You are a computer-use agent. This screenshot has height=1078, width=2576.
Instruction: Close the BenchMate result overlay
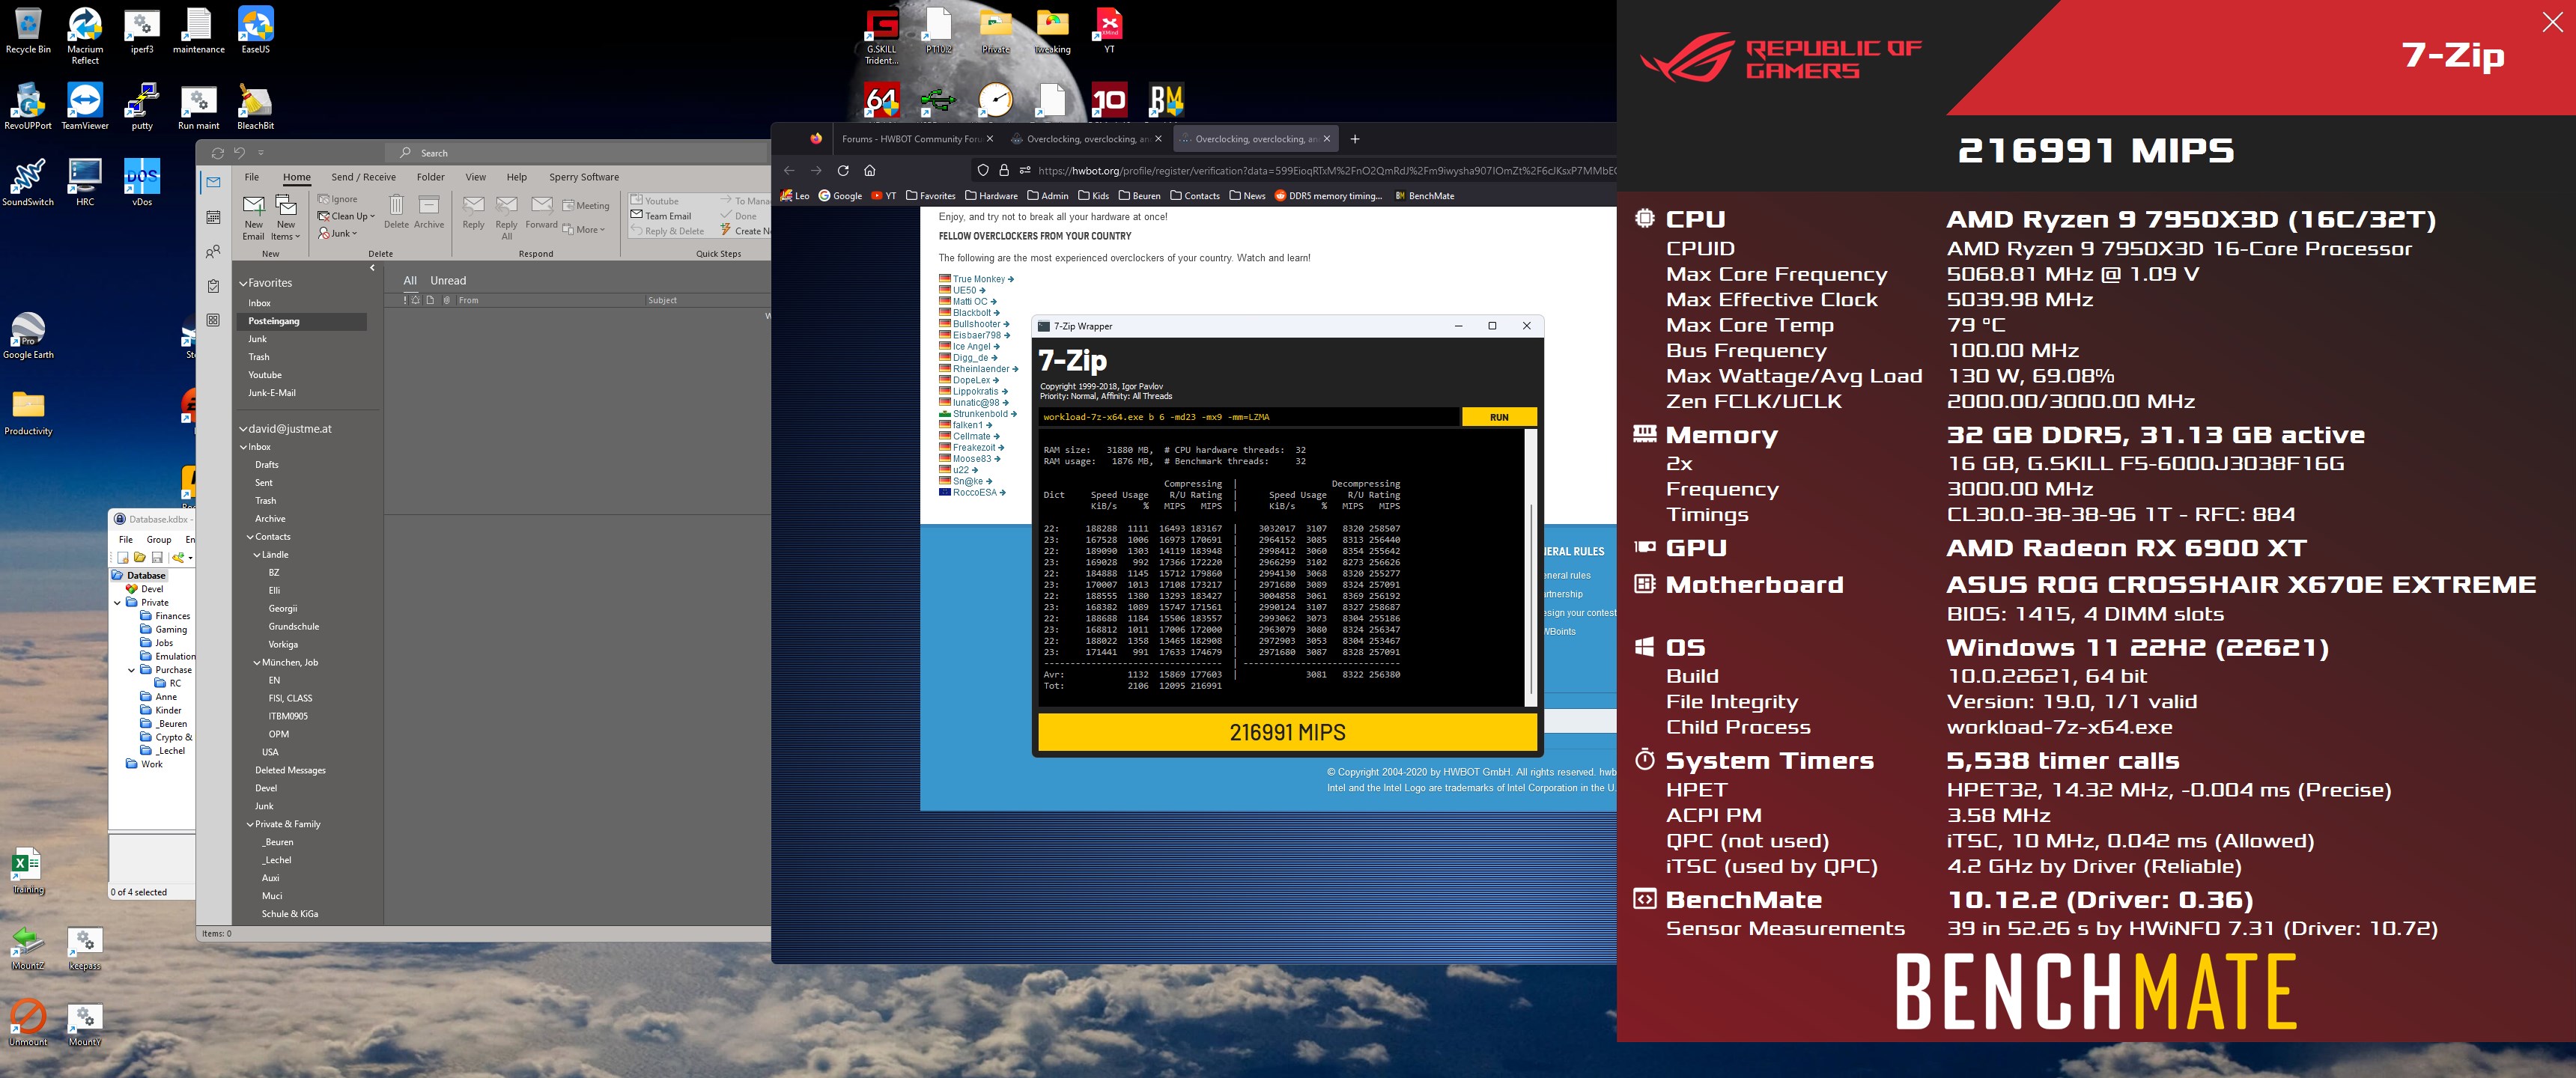2552,22
